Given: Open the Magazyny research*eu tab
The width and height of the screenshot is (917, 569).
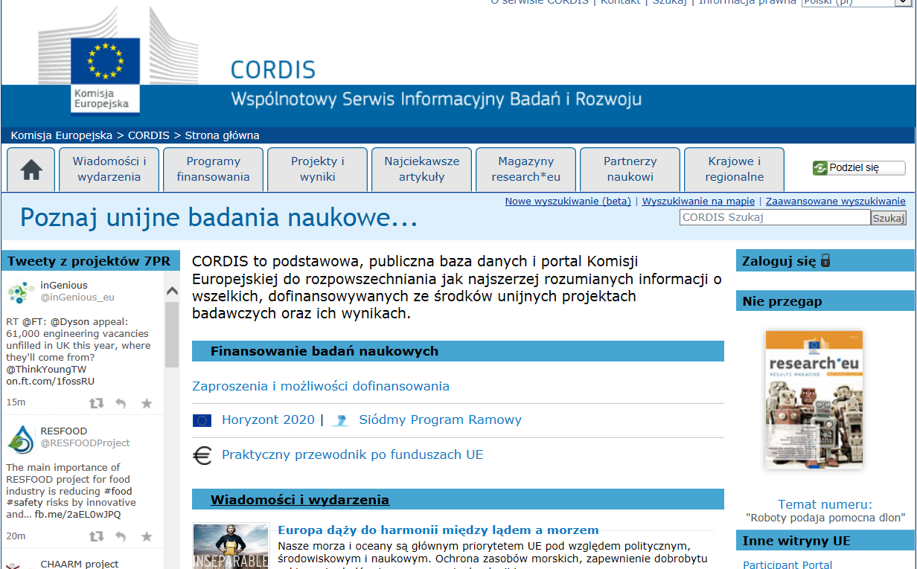Looking at the screenshot, I should click(x=526, y=170).
